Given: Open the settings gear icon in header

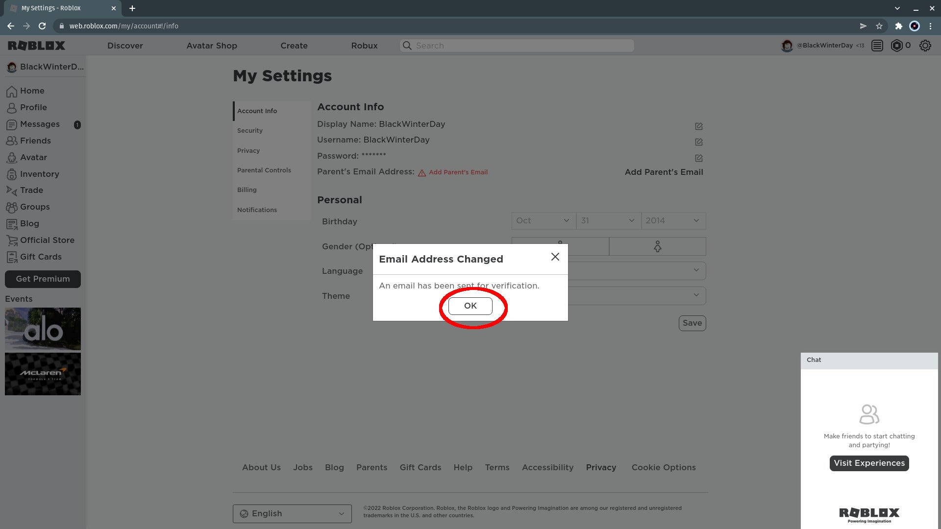Looking at the screenshot, I should point(925,46).
